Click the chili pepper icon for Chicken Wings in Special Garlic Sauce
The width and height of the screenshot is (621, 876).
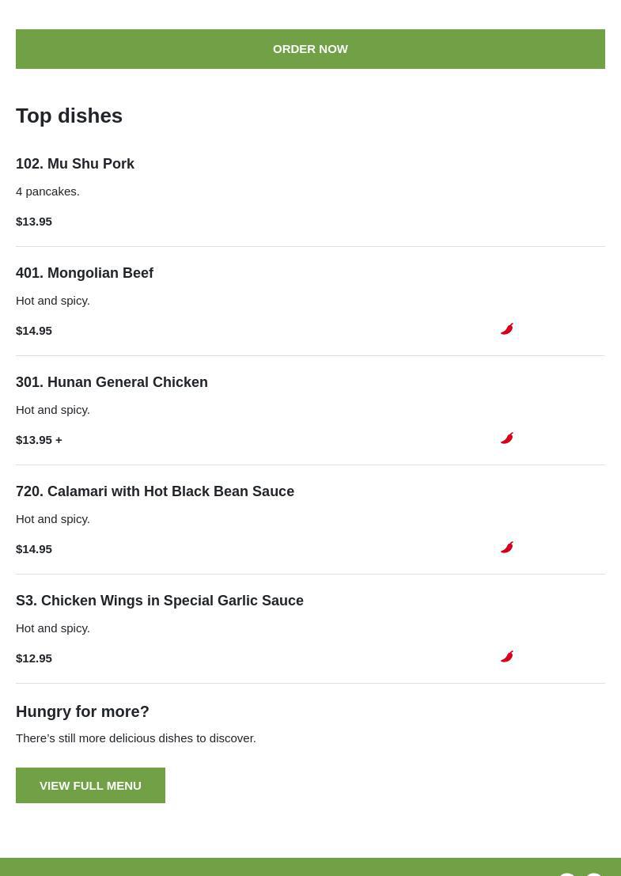[x=507, y=656]
